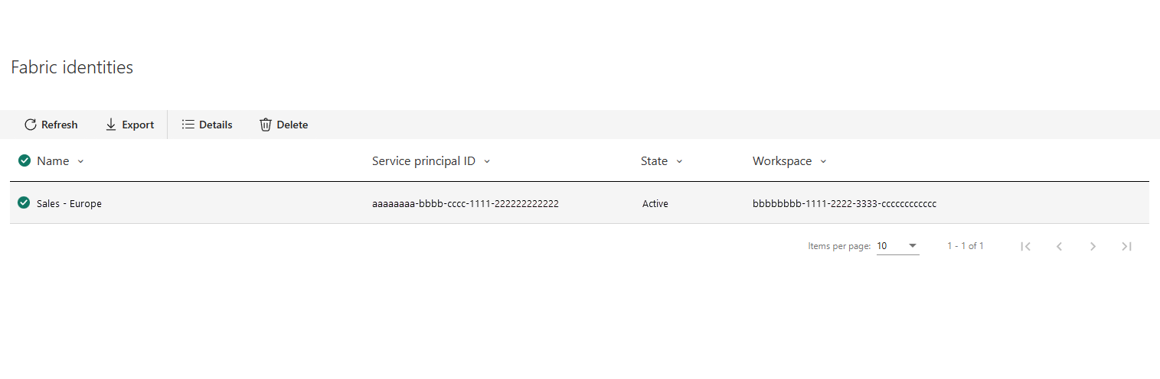Jump to the last page icon
The width and height of the screenshot is (1160, 379).
pos(1126,246)
